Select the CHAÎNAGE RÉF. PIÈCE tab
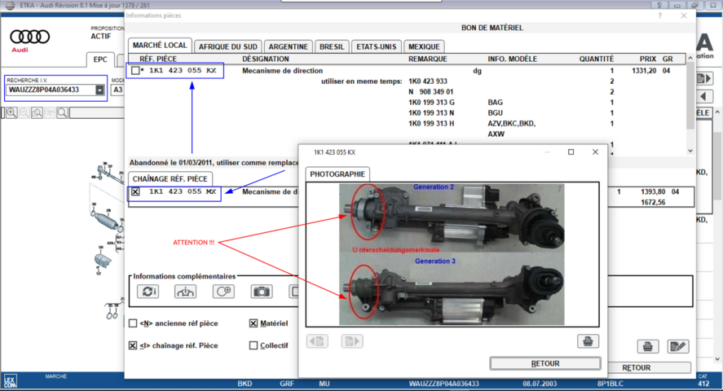This screenshot has width=723, height=391. click(x=170, y=178)
